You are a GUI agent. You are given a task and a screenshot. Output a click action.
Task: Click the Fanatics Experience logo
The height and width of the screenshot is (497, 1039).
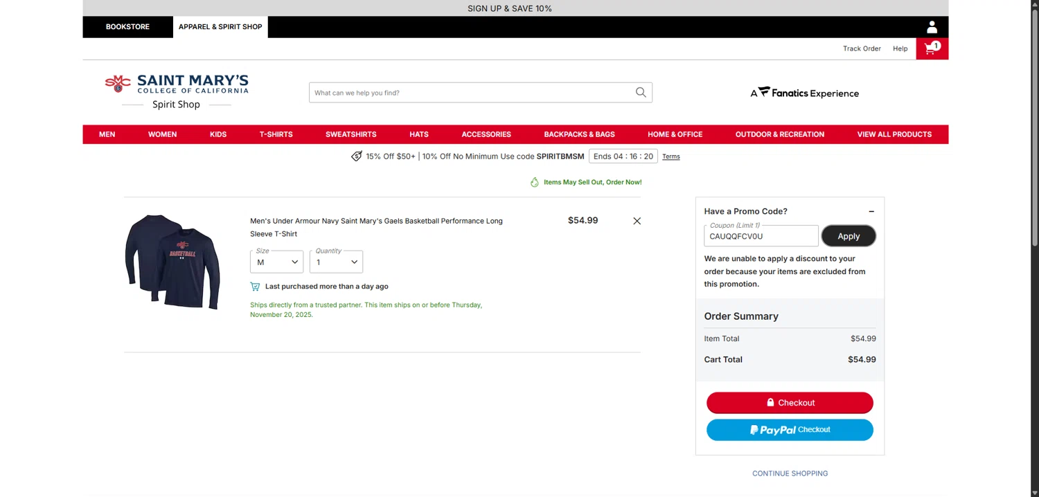[805, 93]
